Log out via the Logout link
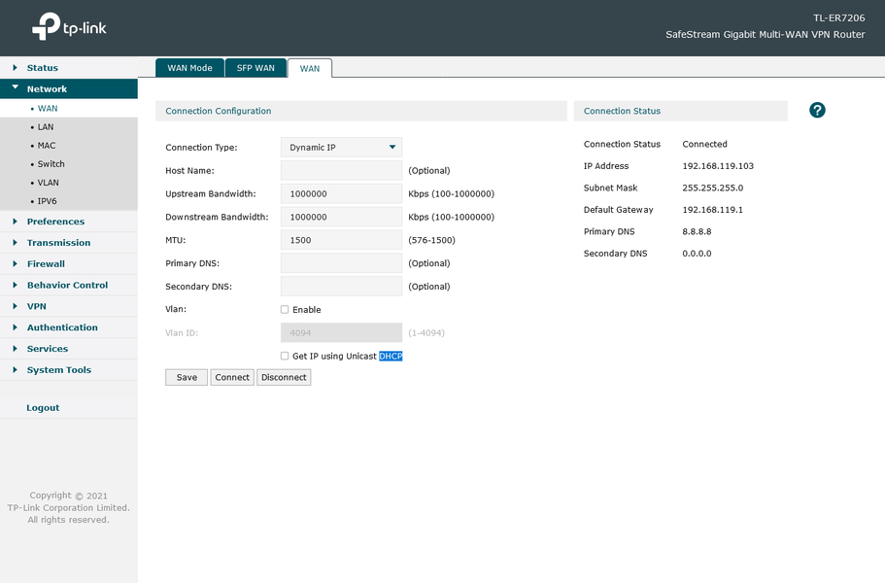This screenshot has height=583, width=885. tap(43, 407)
